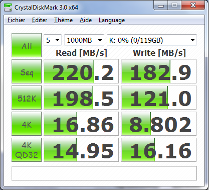Click the Seq read result 220.2

(81, 71)
